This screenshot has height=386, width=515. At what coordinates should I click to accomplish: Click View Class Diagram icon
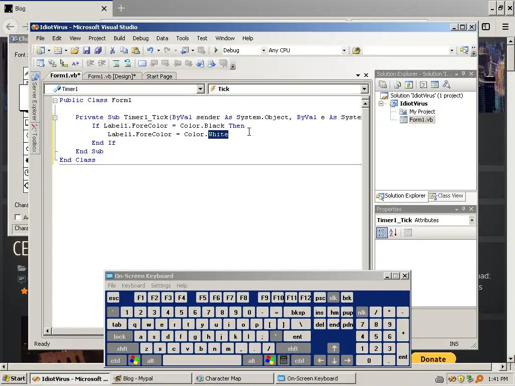447,84
